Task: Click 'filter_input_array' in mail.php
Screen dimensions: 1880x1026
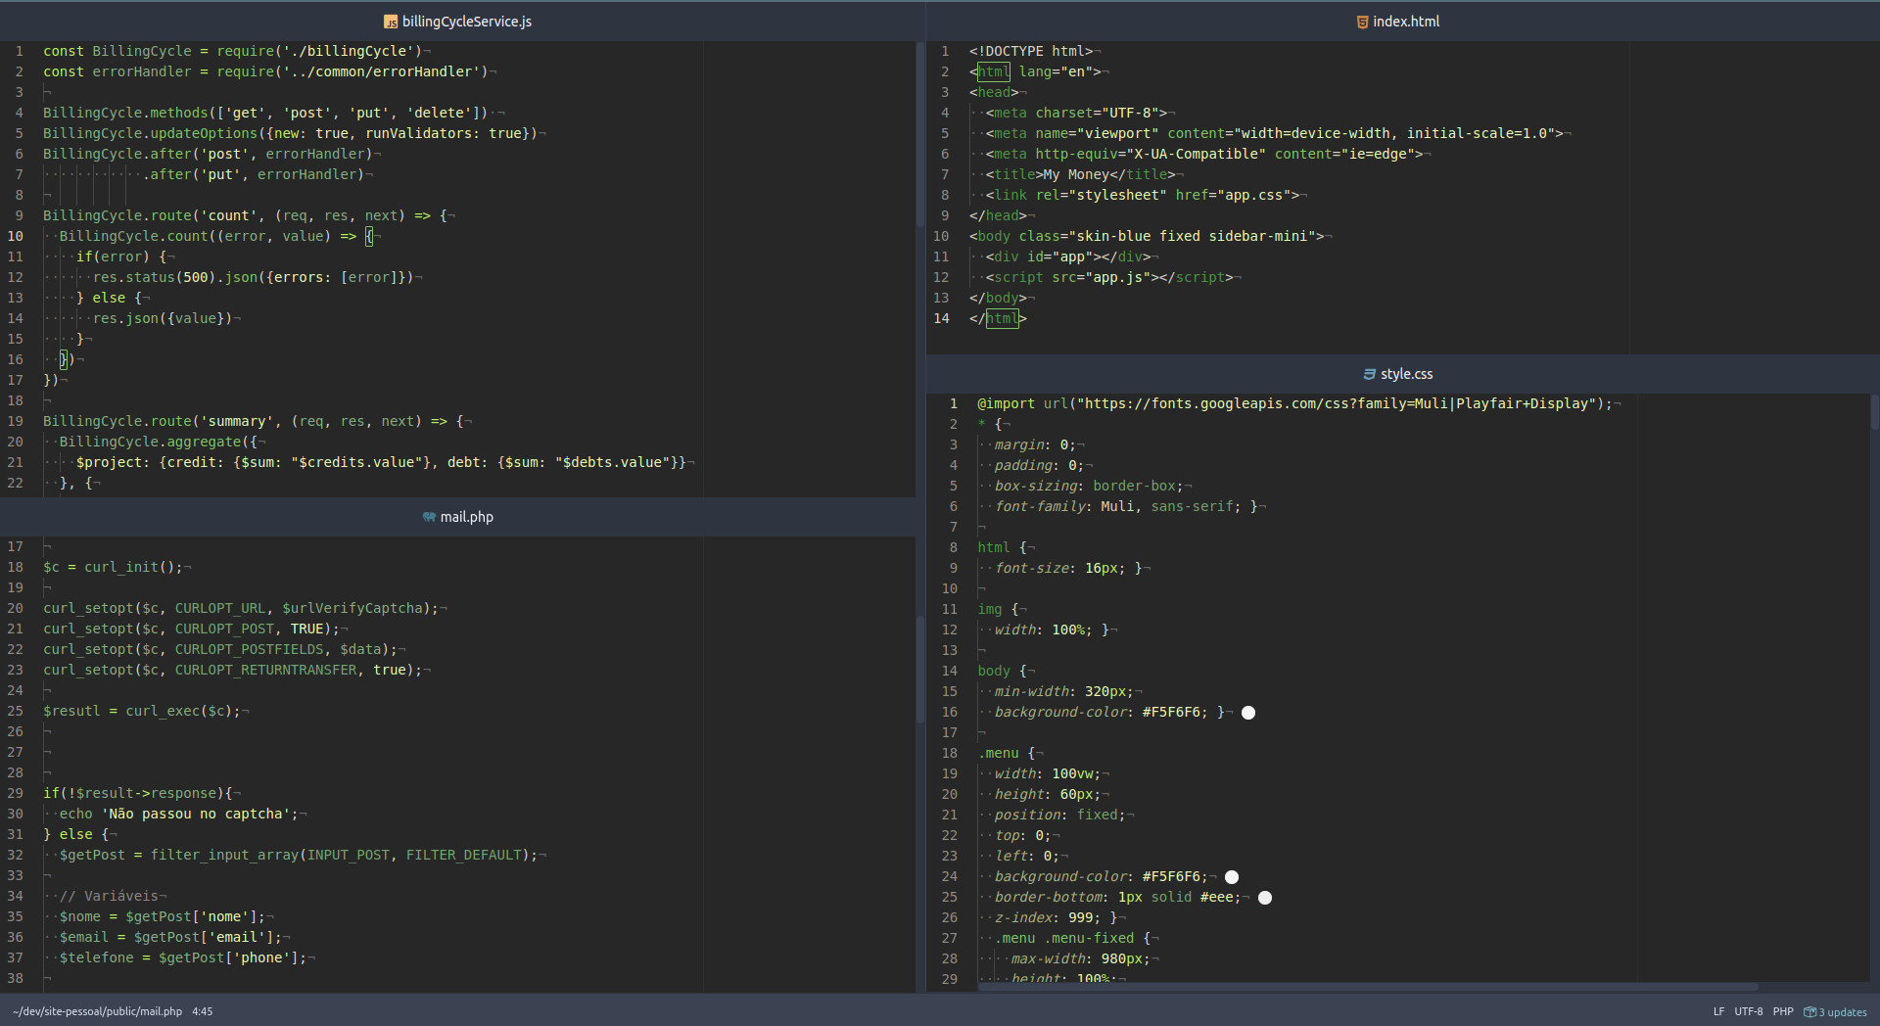Action: pos(224,855)
